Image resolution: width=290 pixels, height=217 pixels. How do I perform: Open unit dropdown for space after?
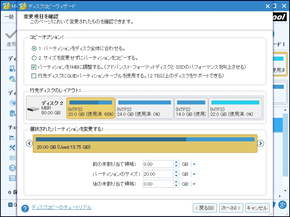coord(194,184)
